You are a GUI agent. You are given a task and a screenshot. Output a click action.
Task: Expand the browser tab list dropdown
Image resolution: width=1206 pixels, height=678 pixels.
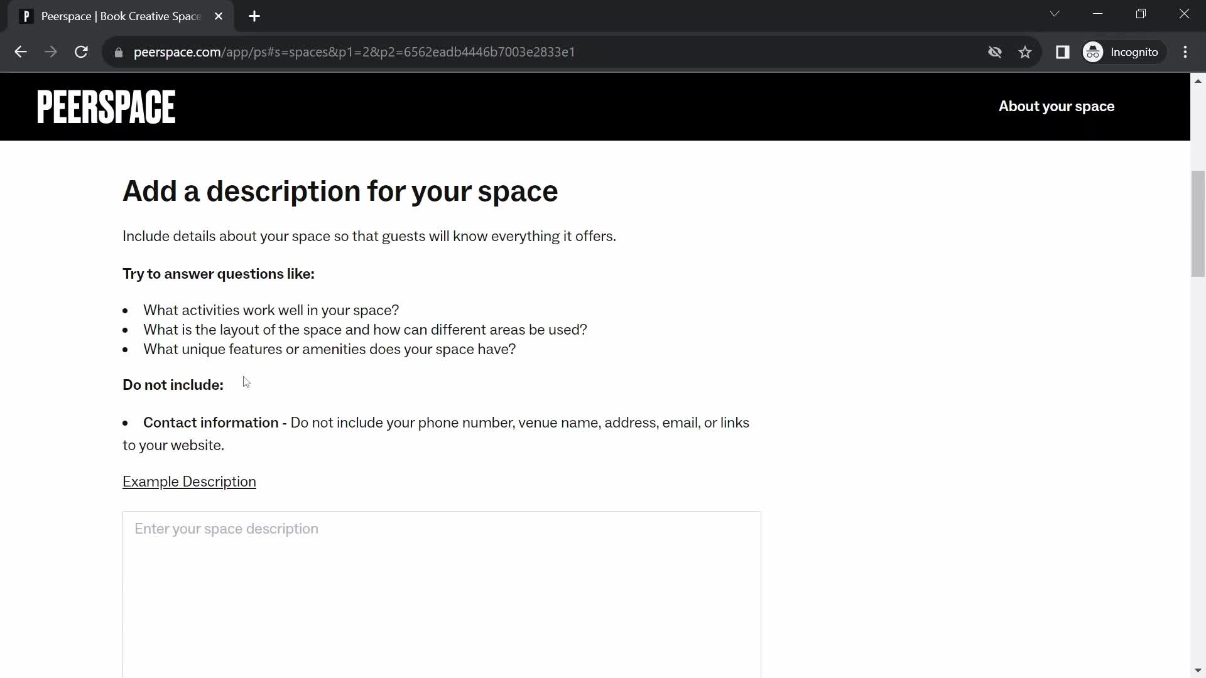[x=1055, y=14]
